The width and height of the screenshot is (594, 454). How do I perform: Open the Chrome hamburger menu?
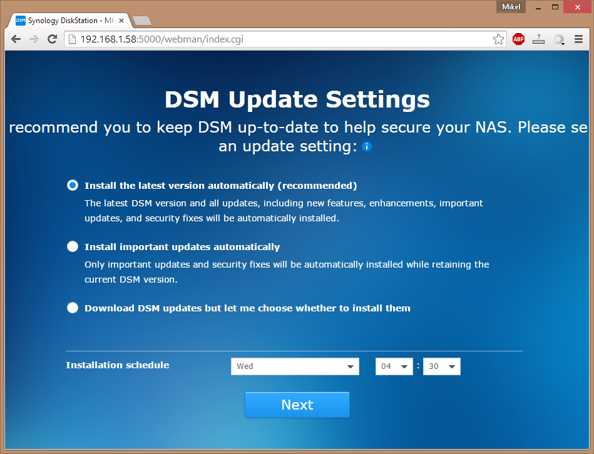(578, 39)
